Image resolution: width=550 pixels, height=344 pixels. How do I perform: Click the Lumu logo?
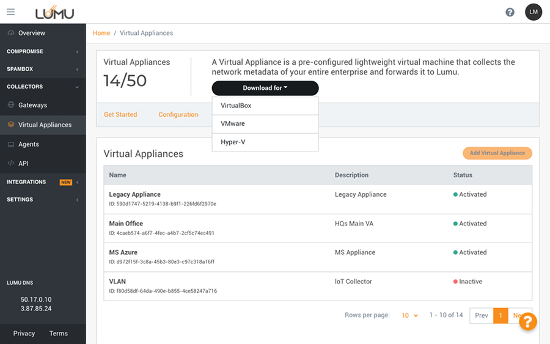point(56,12)
